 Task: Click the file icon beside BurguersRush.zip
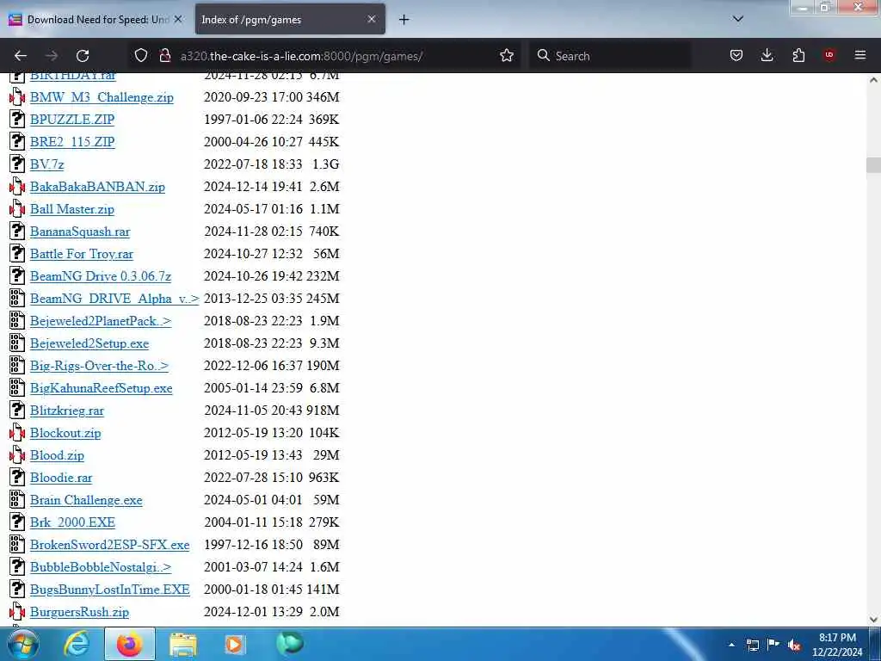click(x=17, y=612)
